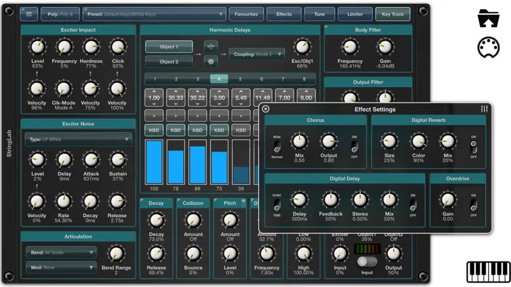Click the Favourites button
511x287 pixels.
pos(246,14)
